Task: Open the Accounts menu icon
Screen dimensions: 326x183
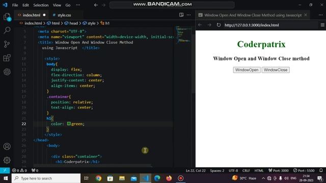Action: (x=7, y=146)
